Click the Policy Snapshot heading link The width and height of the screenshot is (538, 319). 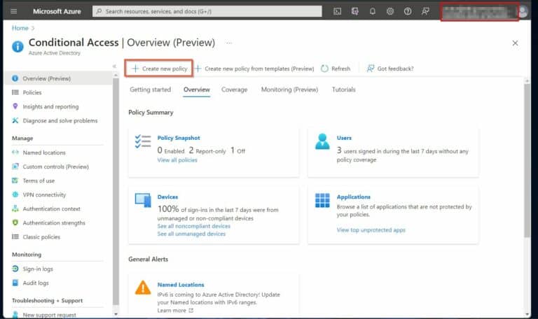pyautogui.click(x=179, y=138)
